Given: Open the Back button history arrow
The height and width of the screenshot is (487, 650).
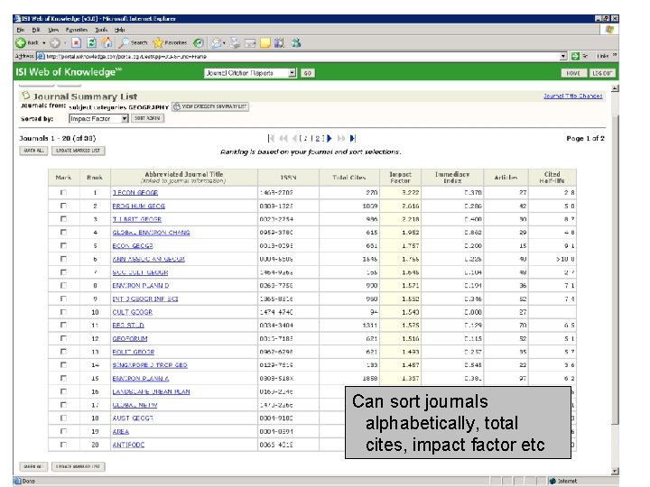Looking at the screenshot, I should point(44,42).
